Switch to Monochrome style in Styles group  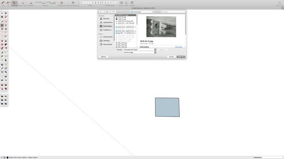coord(99,3)
